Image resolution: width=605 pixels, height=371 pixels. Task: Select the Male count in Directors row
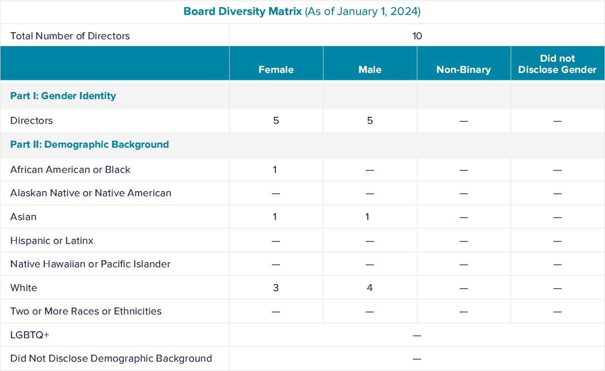[x=370, y=121]
